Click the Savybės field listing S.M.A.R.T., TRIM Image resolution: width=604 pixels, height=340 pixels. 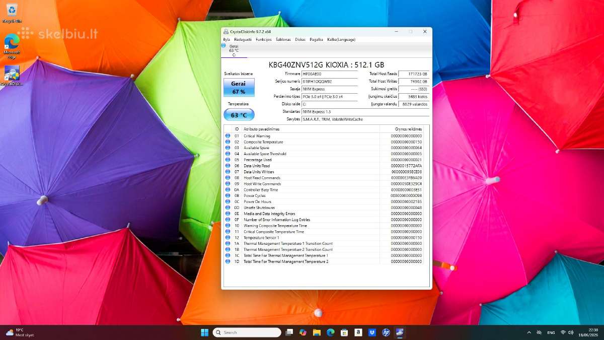tap(365, 119)
